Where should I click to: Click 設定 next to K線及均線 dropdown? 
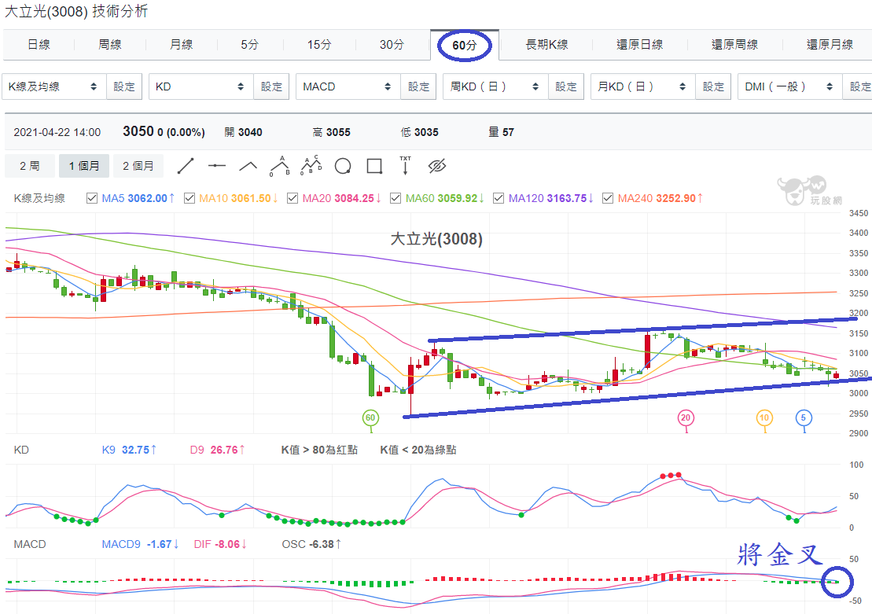click(x=124, y=86)
